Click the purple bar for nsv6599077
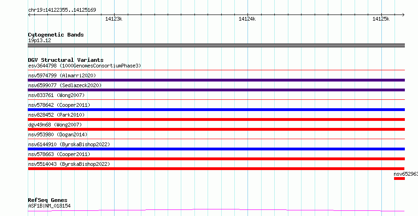Image resolution: width=418 pixels, height=216 pixels. pyautogui.click(x=216, y=90)
